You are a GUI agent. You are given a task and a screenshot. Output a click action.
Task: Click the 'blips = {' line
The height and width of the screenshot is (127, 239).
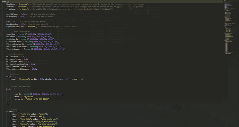coord(11,77)
